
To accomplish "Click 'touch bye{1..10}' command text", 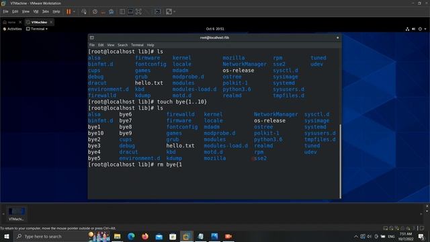I will point(182,102).
